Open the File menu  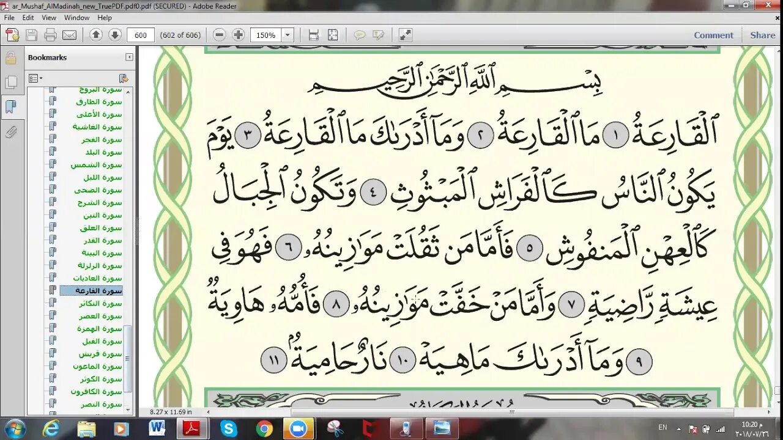9,18
